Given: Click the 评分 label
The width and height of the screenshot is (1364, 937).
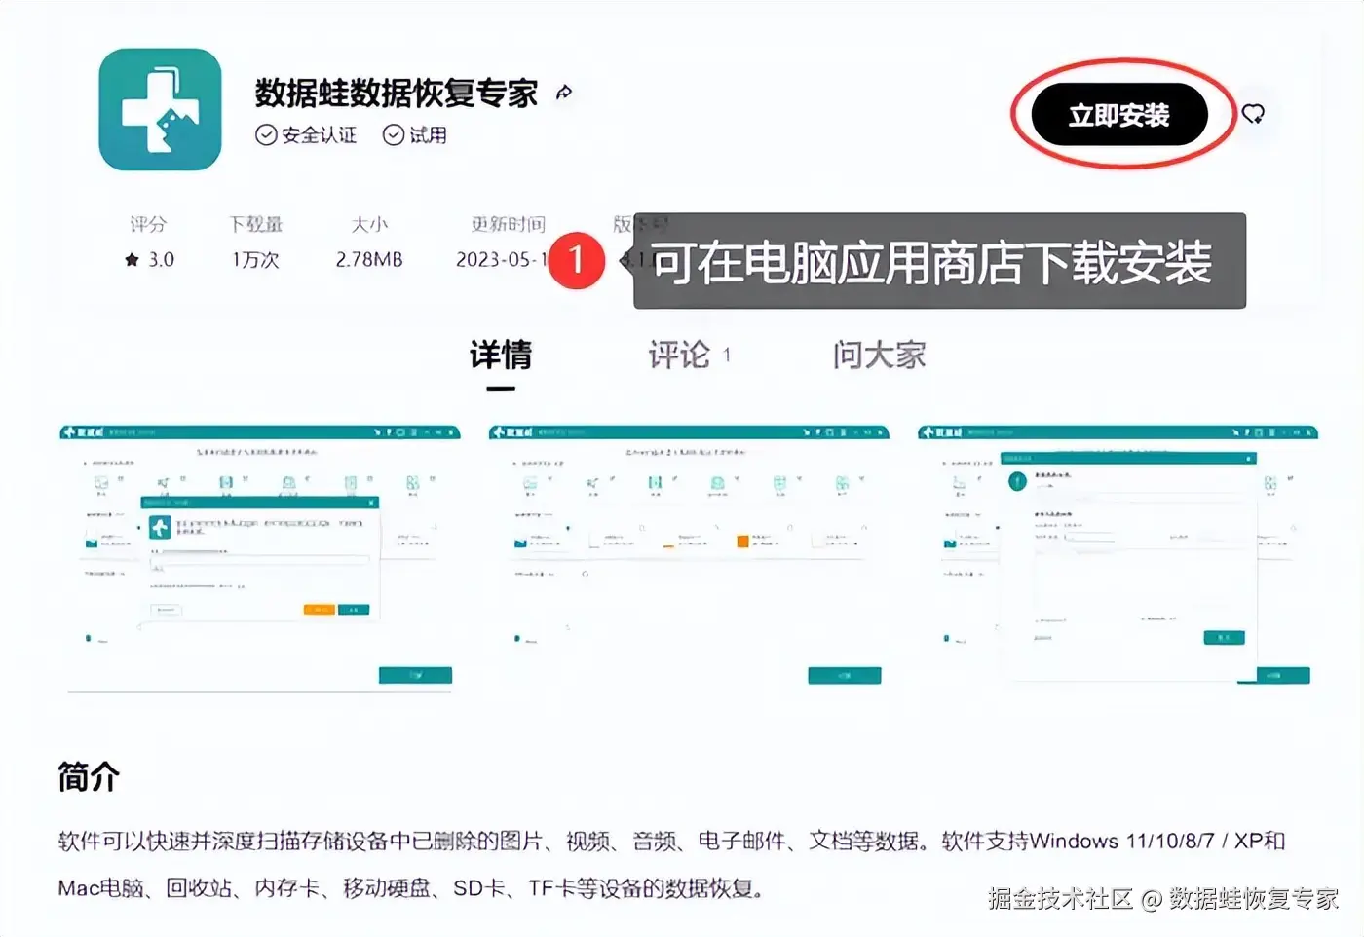Looking at the screenshot, I should 148,224.
